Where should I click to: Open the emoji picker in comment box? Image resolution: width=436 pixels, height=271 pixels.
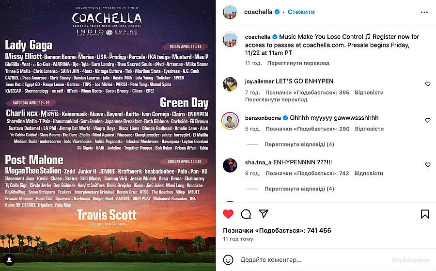coord(229,260)
